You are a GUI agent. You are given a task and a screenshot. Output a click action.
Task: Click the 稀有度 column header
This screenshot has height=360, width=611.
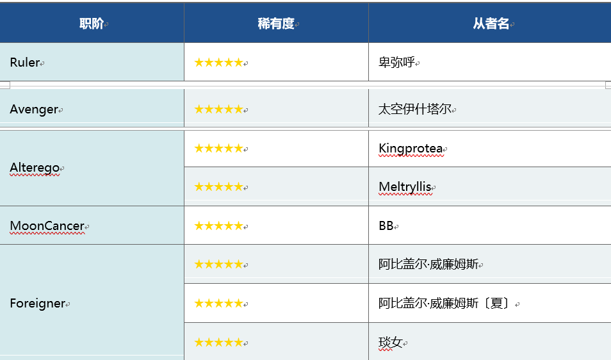[x=276, y=24]
